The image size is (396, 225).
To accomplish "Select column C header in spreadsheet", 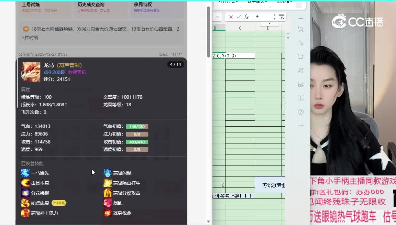I will click(240, 28).
